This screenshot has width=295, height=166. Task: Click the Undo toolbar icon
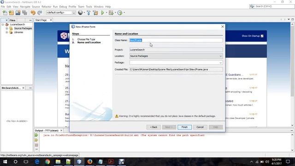pyautogui.click(x=33, y=12)
